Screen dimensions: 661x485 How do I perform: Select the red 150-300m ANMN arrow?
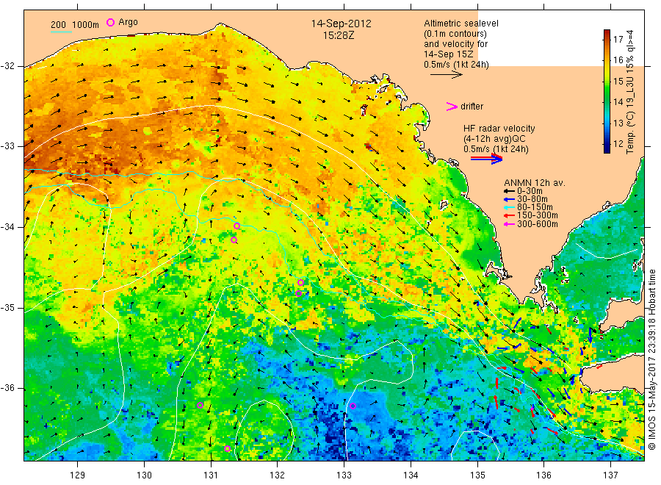pos(510,215)
